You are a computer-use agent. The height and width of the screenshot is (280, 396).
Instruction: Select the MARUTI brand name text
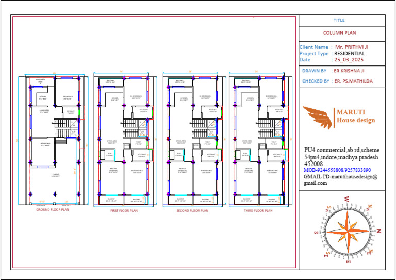point(351,112)
